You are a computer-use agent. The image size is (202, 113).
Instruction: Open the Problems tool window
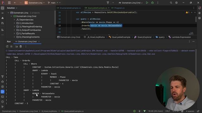tap(3, 102)
